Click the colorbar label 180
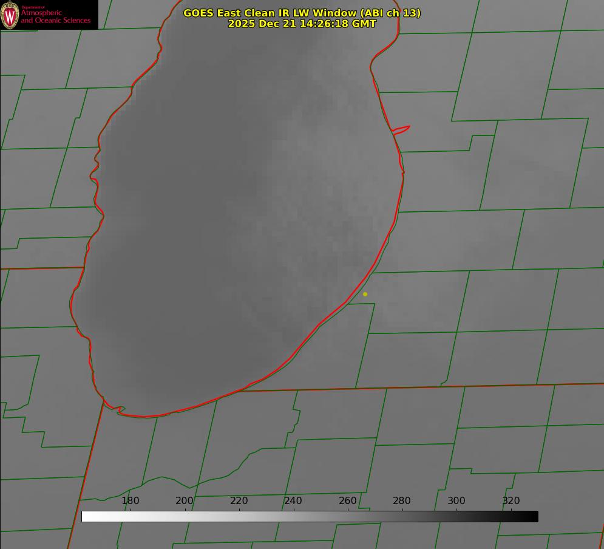The image size is (604, 549). click(x=130, y=500)
